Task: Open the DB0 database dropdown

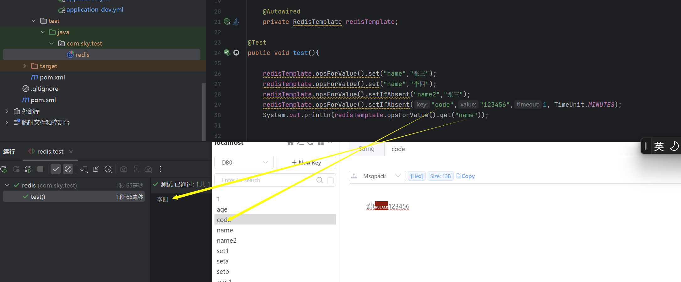Action: pyautogui.click(x=244, y=162)
